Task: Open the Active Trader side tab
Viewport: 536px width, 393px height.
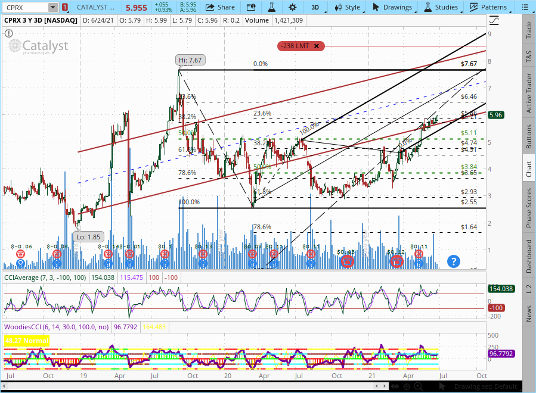Action: pyautogui.click(x=528, y=93)
